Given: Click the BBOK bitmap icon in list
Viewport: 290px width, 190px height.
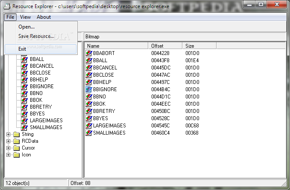Looking at the screenshot, I should [89, 104].
